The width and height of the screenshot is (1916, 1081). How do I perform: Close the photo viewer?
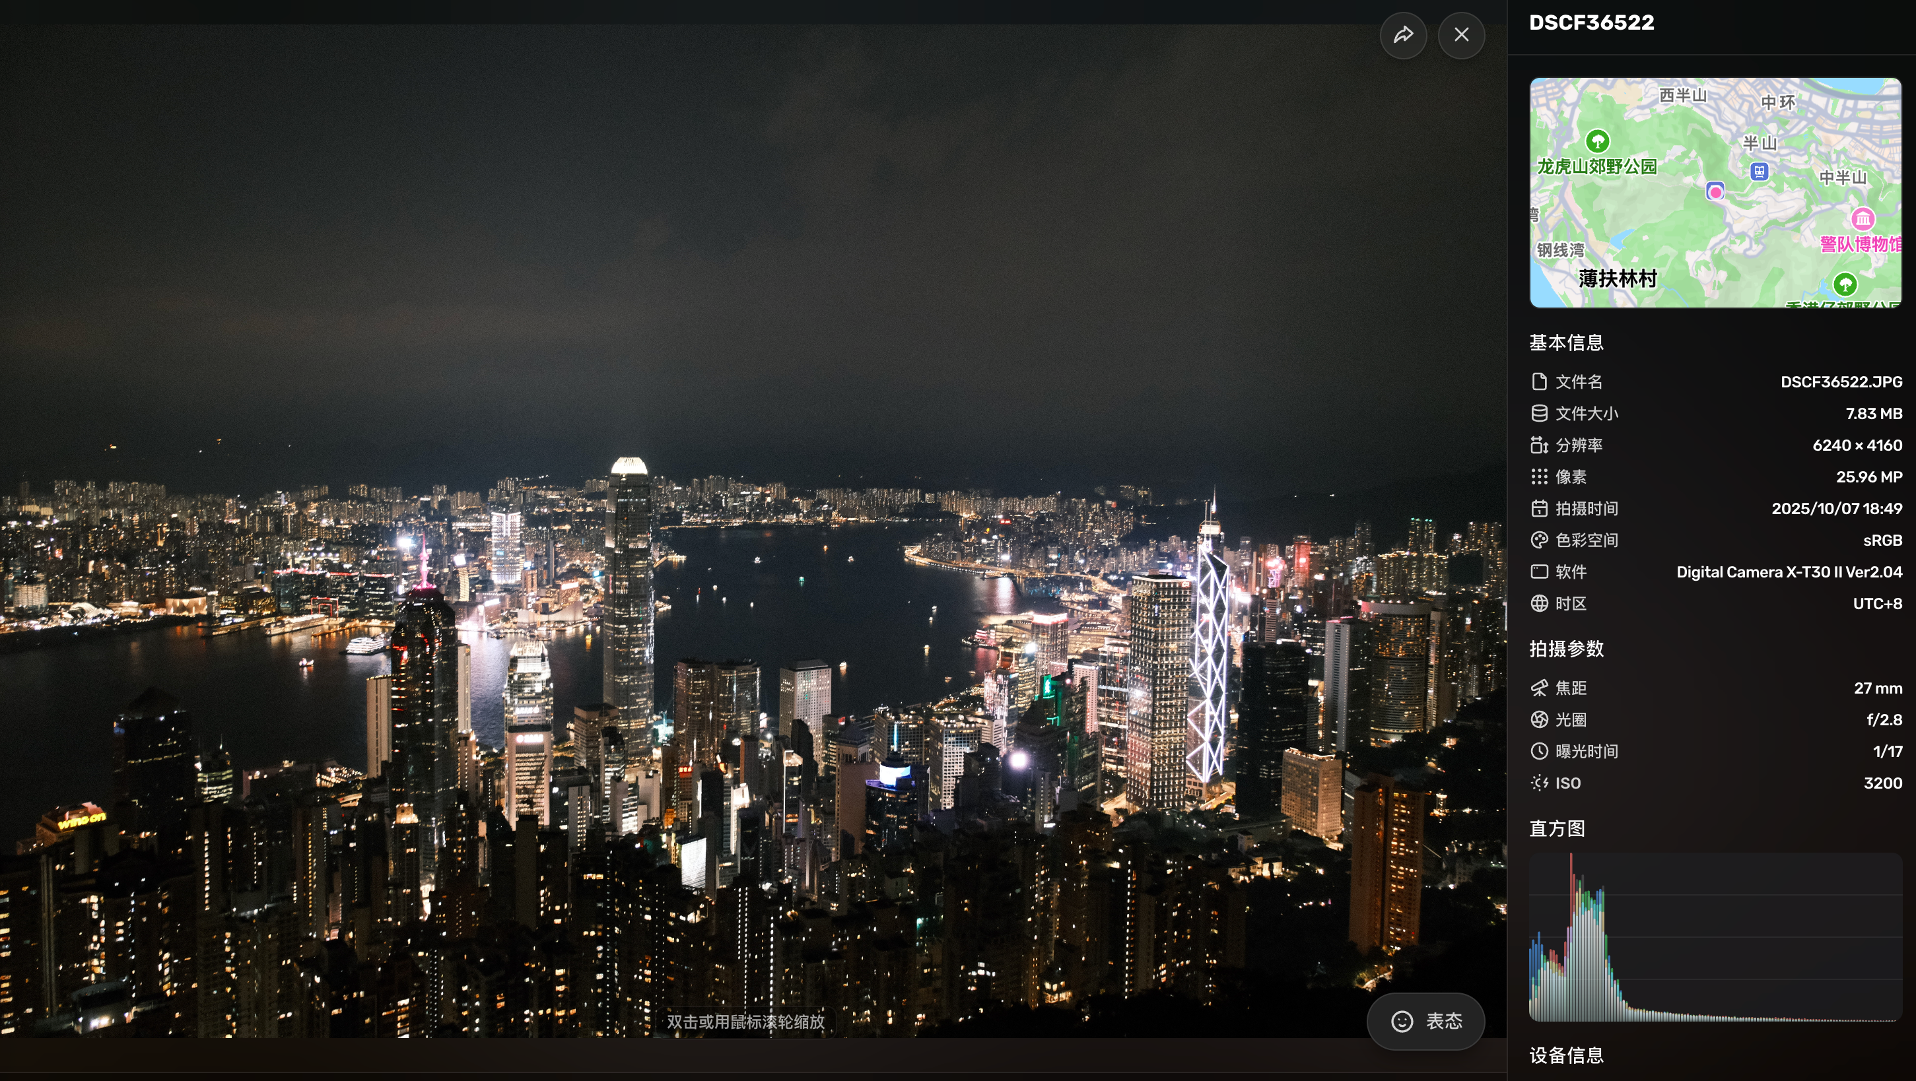pos(1462,35)
